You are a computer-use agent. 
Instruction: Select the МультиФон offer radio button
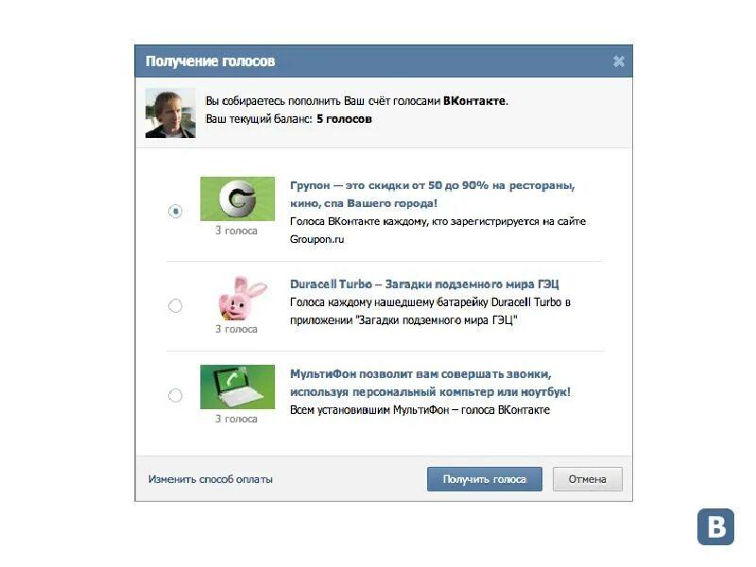click(175, 395)
